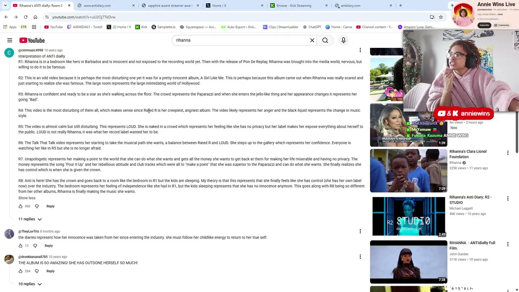
Task: Click the magnifier search button
Action: 325,40
